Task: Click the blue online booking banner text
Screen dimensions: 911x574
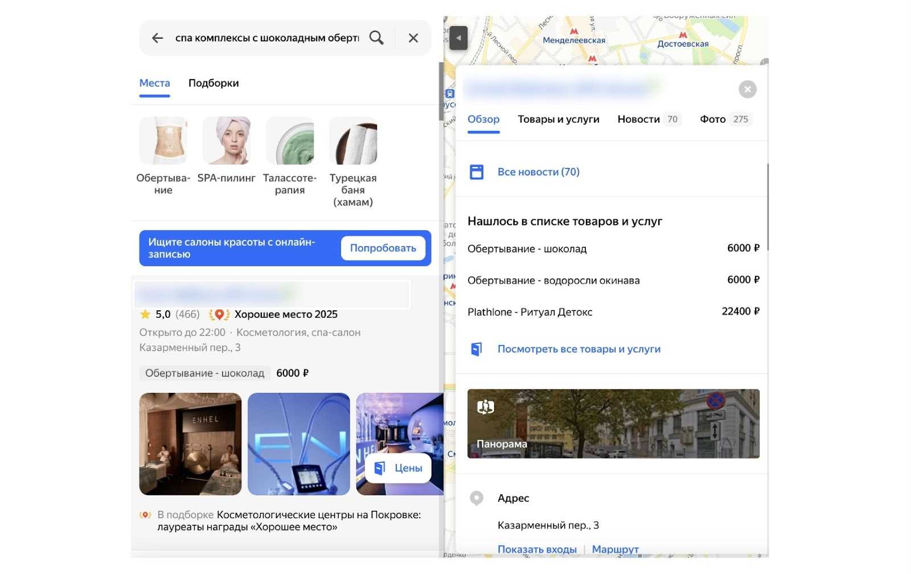Action: (x=232, y=248)
